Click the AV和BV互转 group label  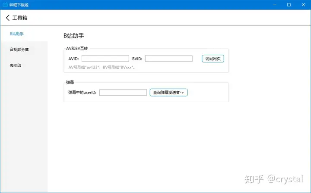pyautogui.click(x=77, y=48)
